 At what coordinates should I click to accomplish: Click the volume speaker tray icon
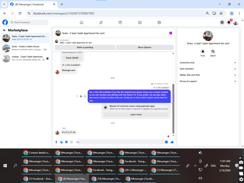click(201, 178)
